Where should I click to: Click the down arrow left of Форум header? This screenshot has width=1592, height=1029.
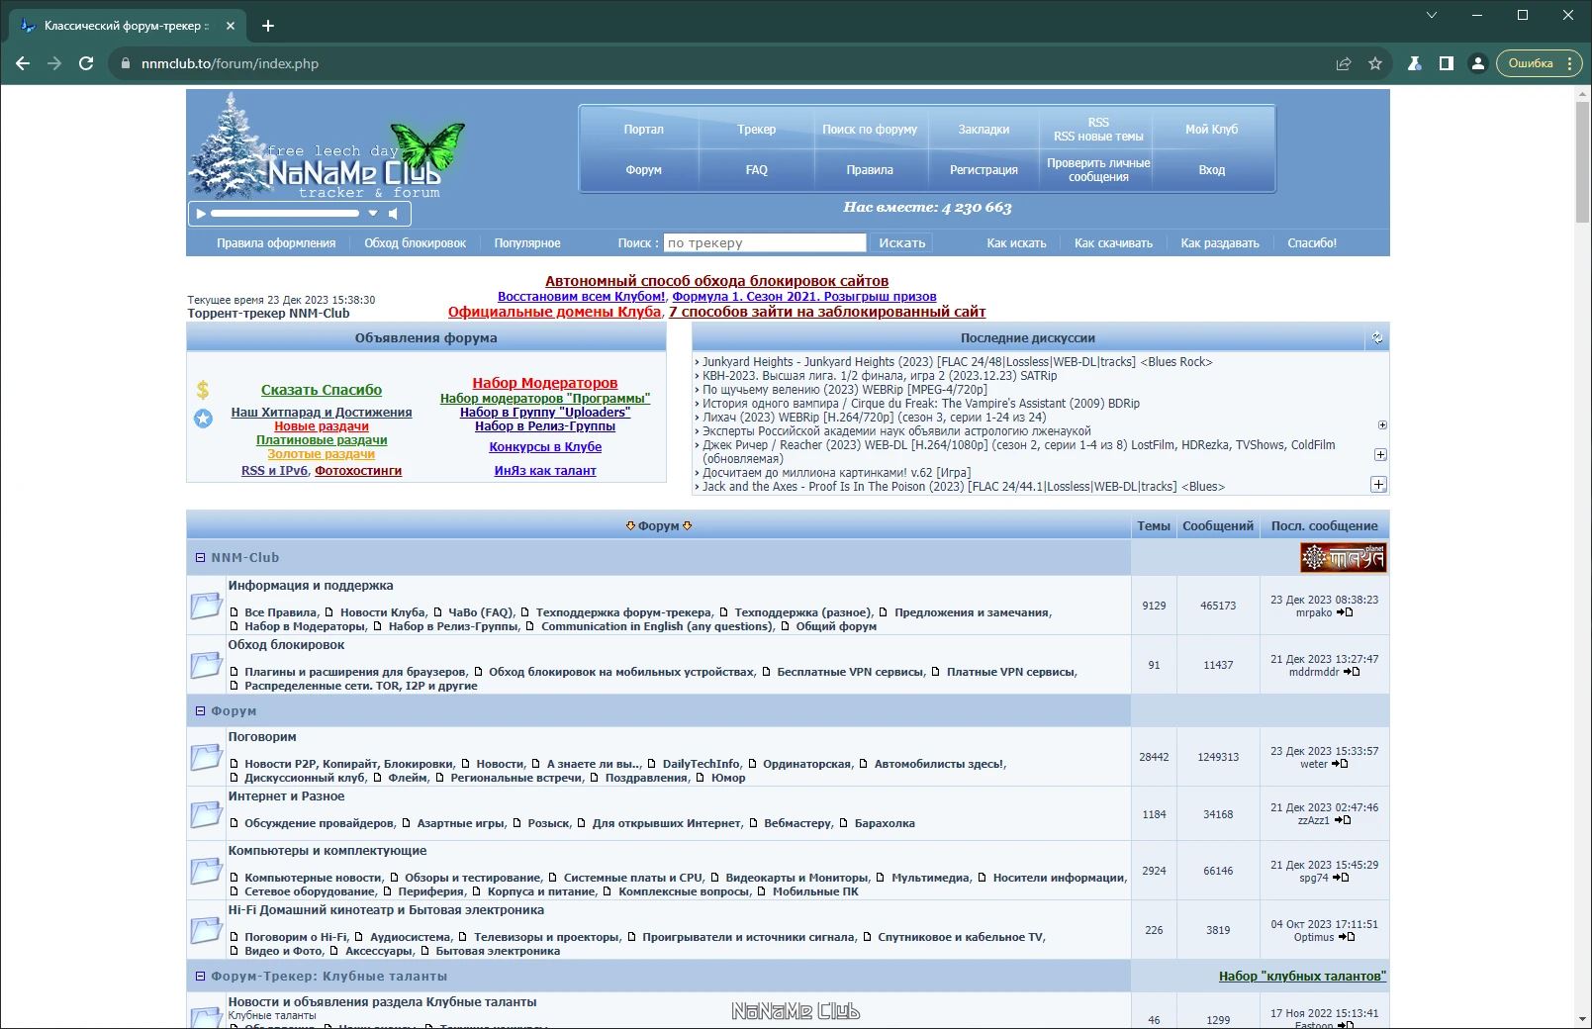click(630, 526)
